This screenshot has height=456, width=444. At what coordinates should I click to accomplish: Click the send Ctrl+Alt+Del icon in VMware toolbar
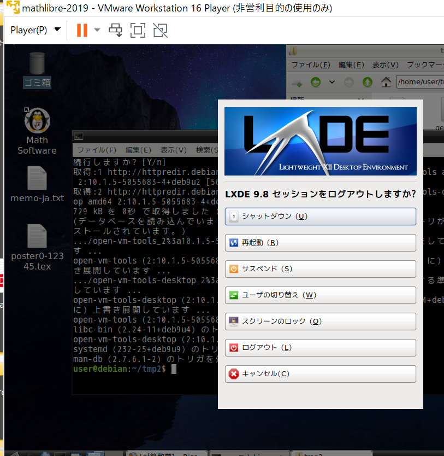[x=116, y=30]
